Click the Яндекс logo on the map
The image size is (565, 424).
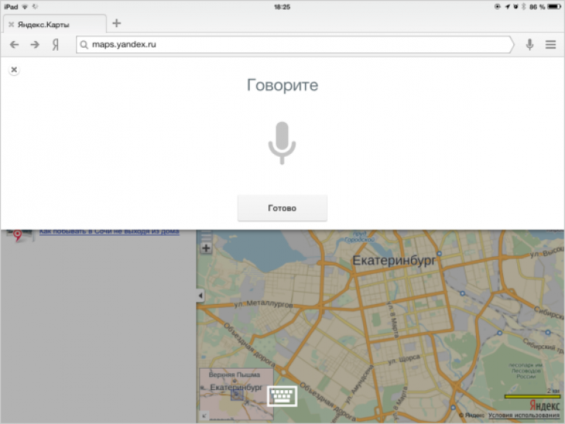click(x=544, y=406)
